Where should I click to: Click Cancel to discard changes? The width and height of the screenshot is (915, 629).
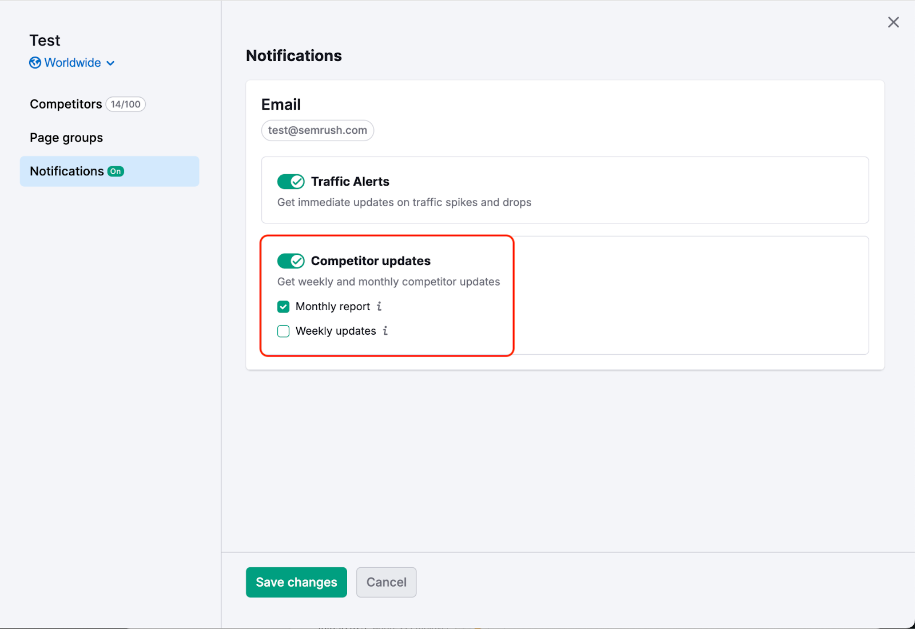[386, 582]
